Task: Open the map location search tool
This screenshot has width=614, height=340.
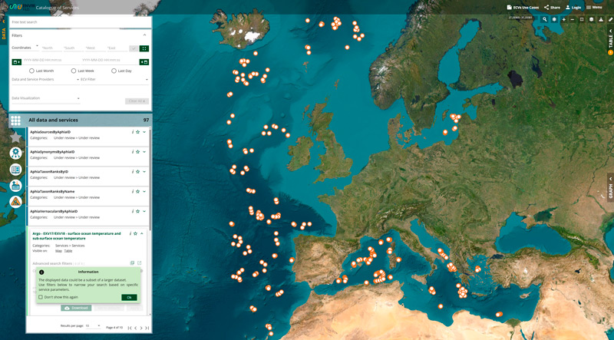Action: point(545,19)
